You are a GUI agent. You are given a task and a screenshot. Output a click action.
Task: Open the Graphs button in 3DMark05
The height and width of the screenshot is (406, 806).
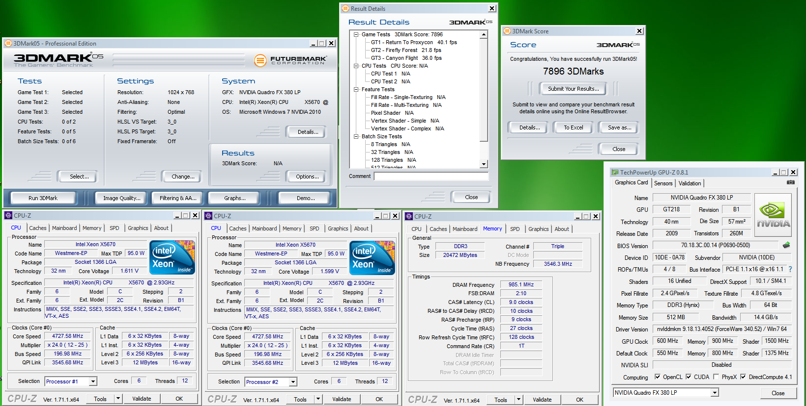point(234,198)
